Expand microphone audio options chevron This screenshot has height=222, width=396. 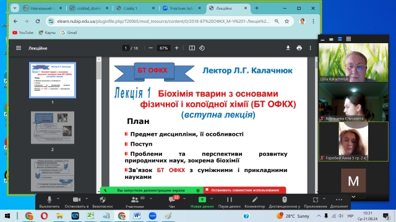(x=58, y=199)
